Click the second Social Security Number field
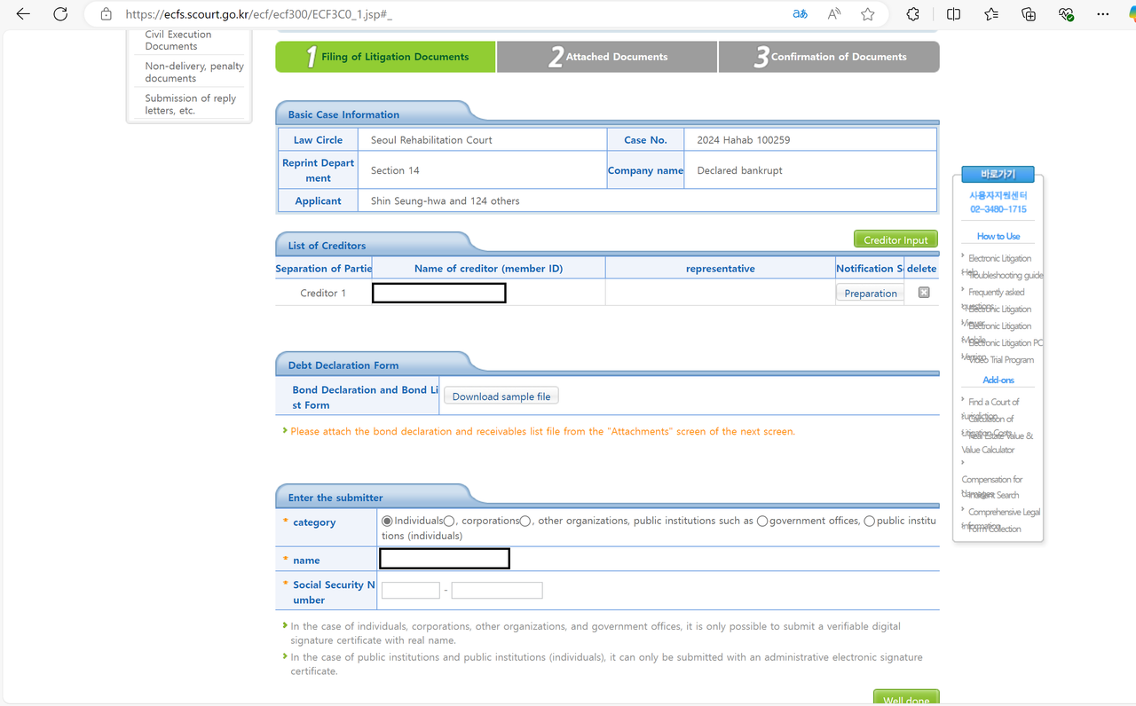1136x706 pixels. tap(497, 591)
